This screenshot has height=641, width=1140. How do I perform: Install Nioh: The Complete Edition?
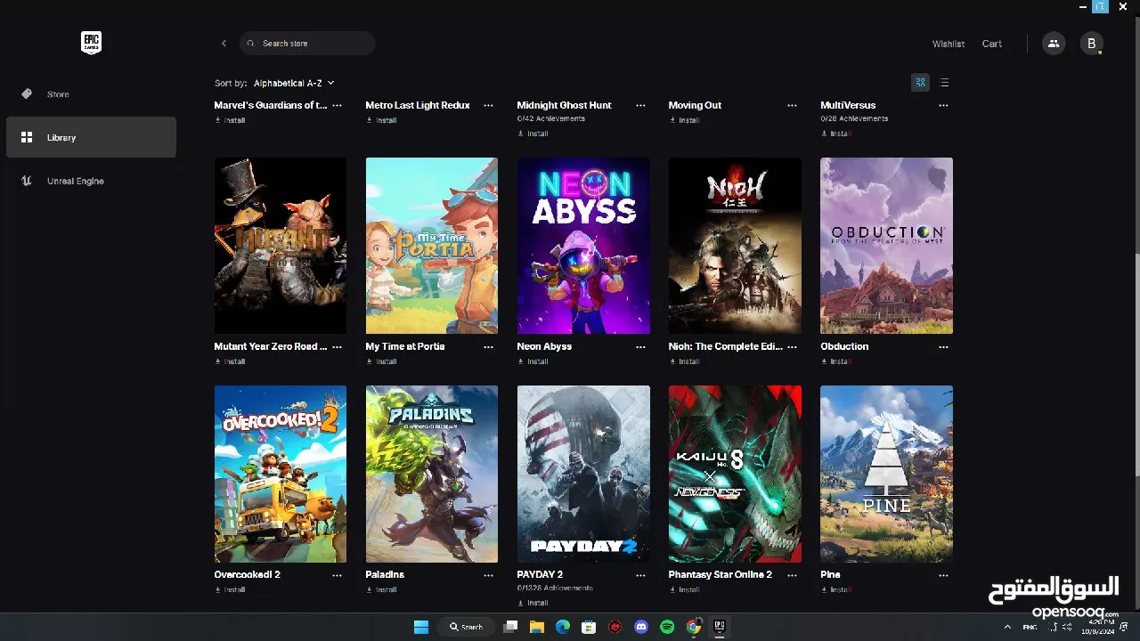click(684, 361)
